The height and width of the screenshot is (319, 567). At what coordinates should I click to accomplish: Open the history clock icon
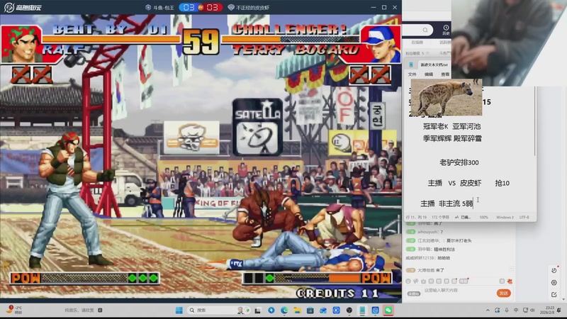[x=446, y=28]
